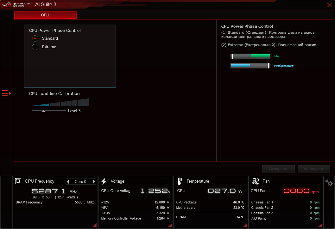
Task: Click the AI Suite 3 title
Action: click(x=45, y=5)
